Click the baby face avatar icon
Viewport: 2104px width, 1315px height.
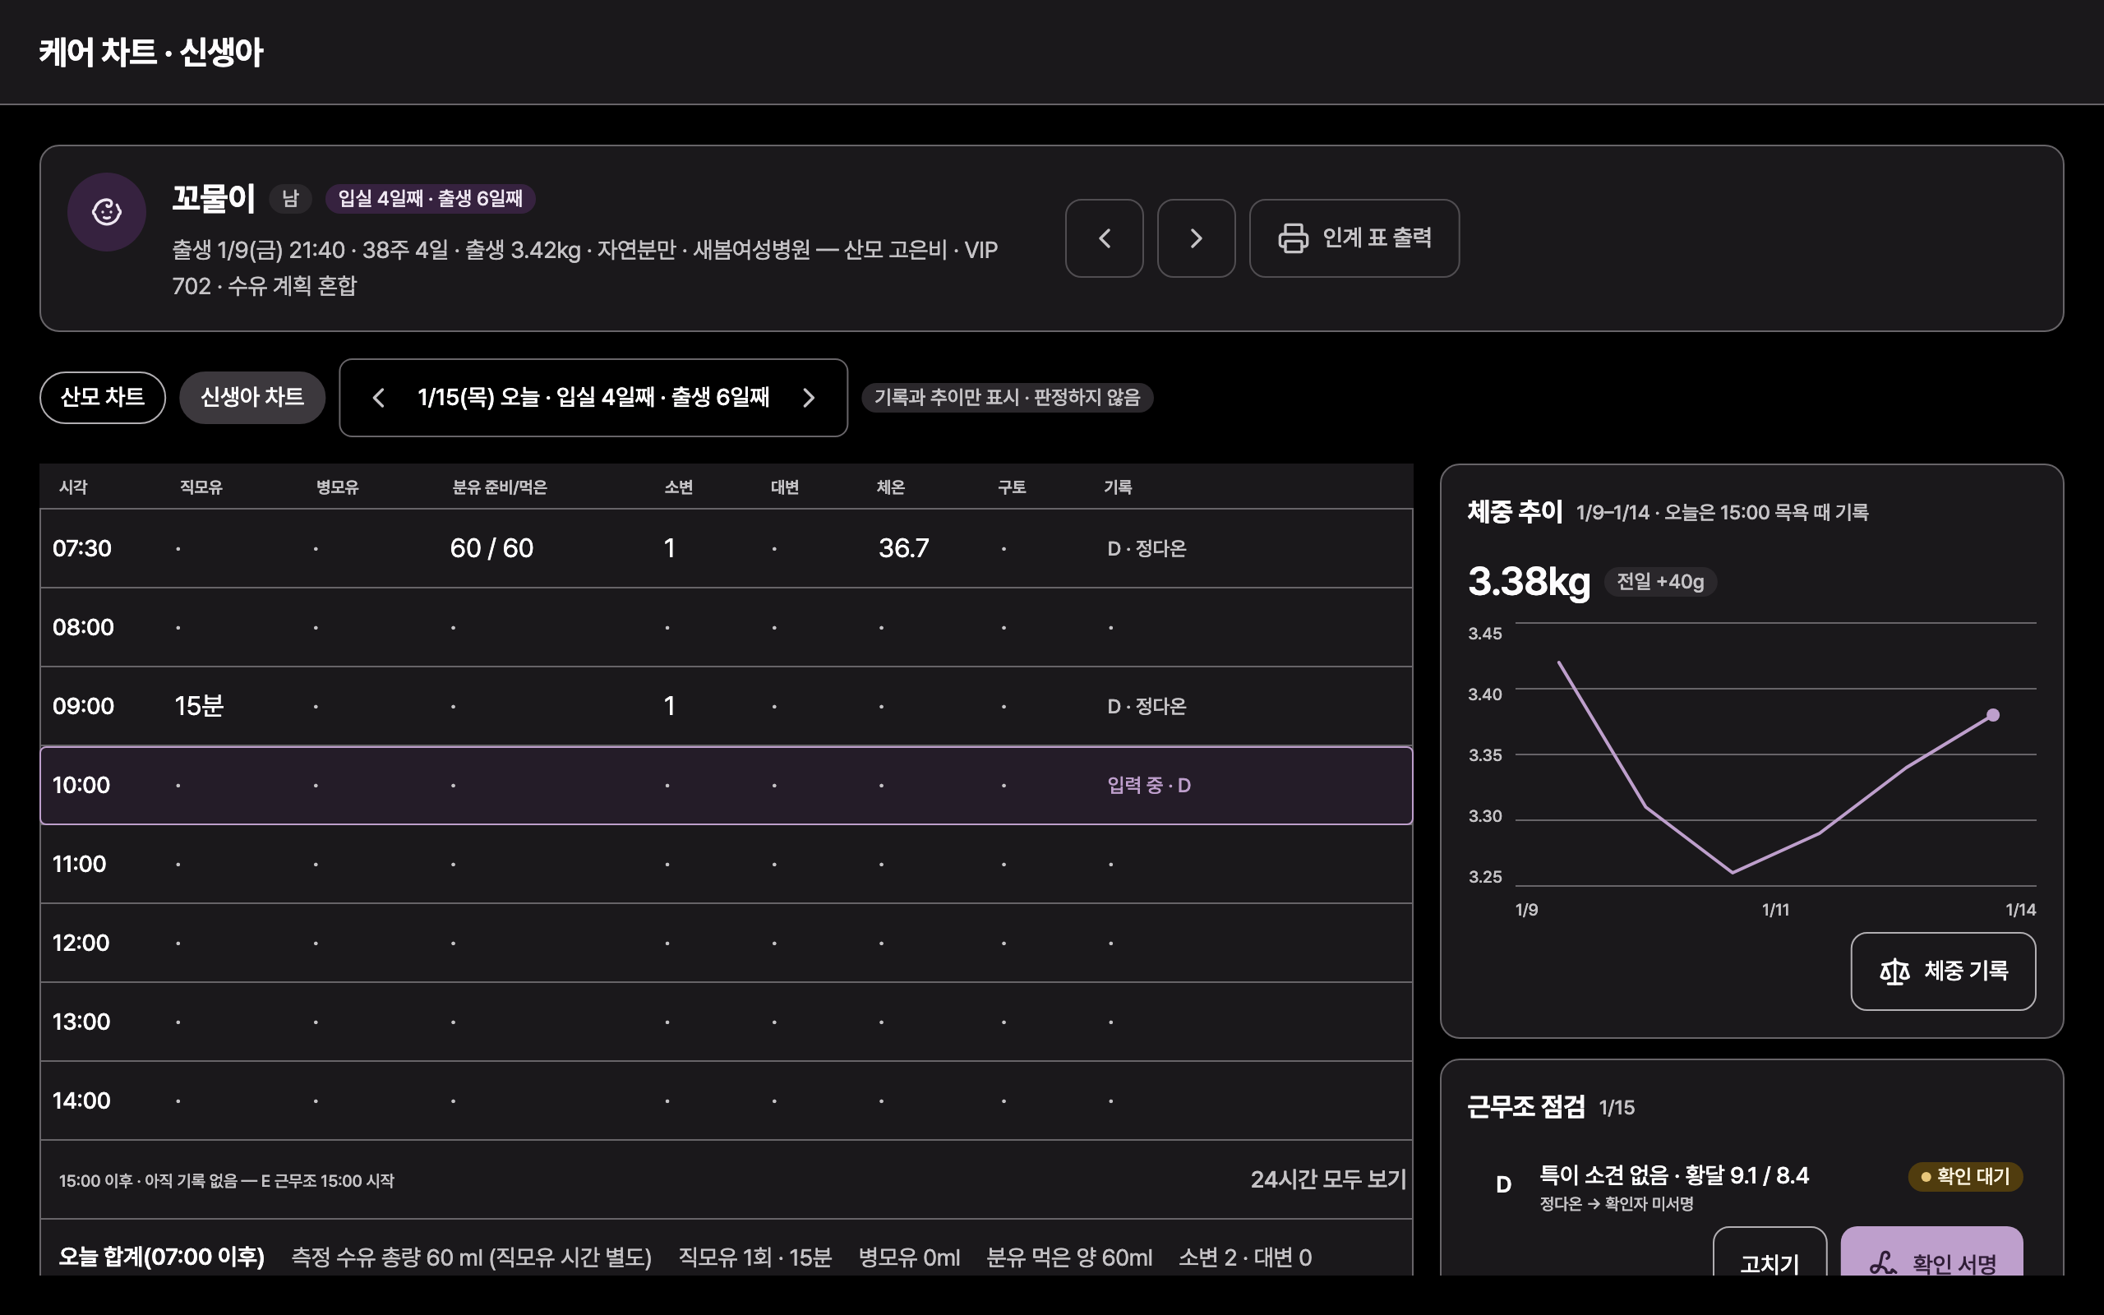pyautogui.click(x=107, y=212)
